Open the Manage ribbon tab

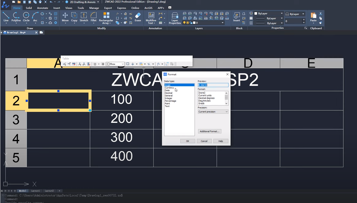[94, 8]
